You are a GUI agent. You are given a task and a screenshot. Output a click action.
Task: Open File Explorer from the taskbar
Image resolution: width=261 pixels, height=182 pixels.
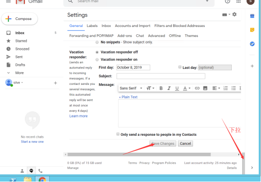click(x=28, y=179)
